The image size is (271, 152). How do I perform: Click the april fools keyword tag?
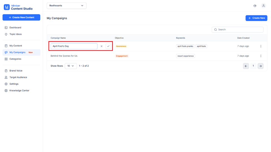[201, 46]
